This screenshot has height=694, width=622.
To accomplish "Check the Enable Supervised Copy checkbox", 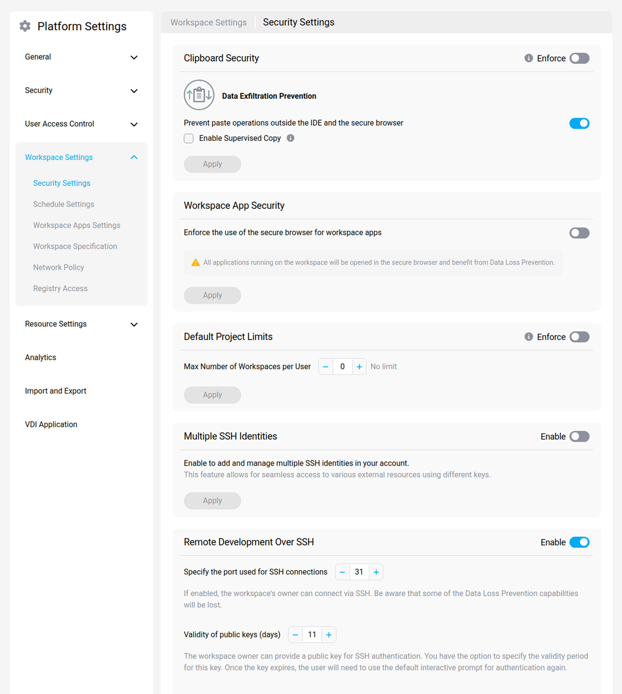I will tap(189, 138).
